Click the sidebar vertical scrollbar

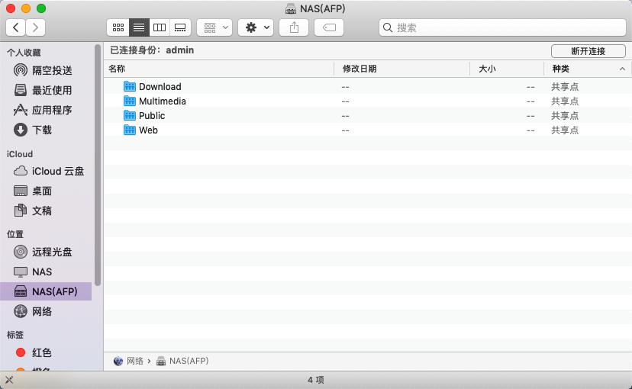tap(97, 165)
